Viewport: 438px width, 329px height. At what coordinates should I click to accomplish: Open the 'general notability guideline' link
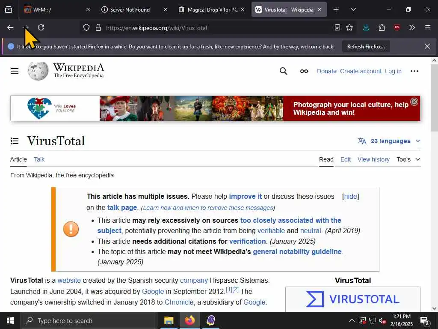tap(297, 251)
